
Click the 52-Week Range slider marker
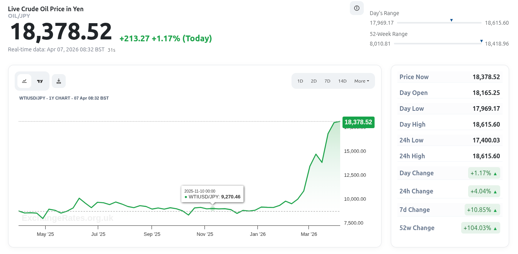tap(481, 41)
